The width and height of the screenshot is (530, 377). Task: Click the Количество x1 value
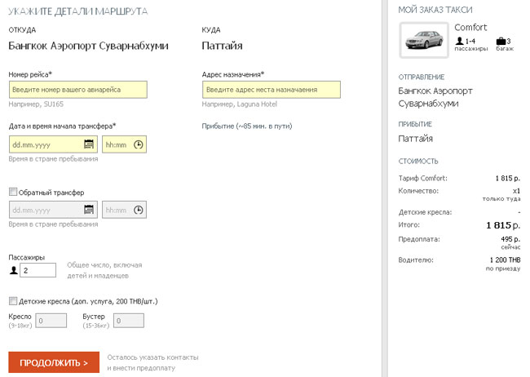click(x=516, y=191)
